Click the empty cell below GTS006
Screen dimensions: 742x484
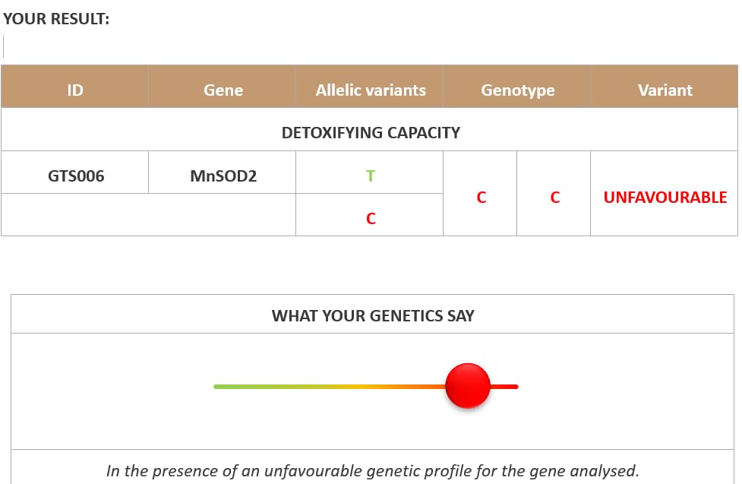click(148, 215)
